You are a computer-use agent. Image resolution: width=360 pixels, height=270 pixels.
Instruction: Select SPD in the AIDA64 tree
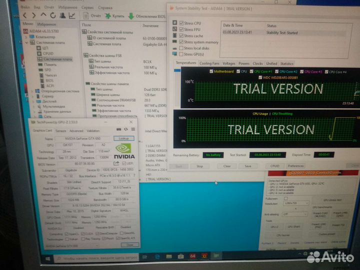(45, 70)
